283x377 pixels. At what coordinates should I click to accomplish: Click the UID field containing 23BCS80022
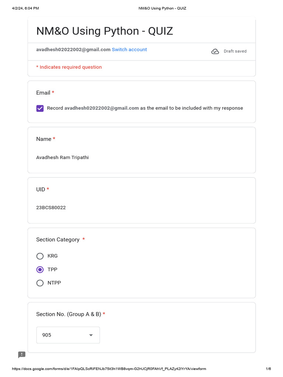(51, 208)
